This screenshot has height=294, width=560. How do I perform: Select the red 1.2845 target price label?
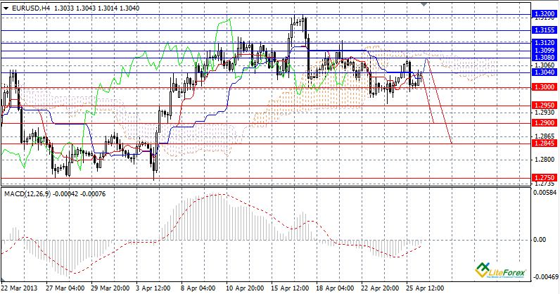[542, 143]
